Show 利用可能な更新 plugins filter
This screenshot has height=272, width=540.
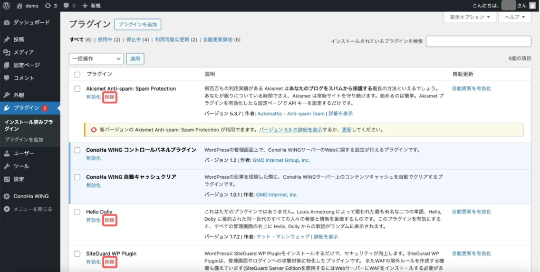click(x=172, y=40)
